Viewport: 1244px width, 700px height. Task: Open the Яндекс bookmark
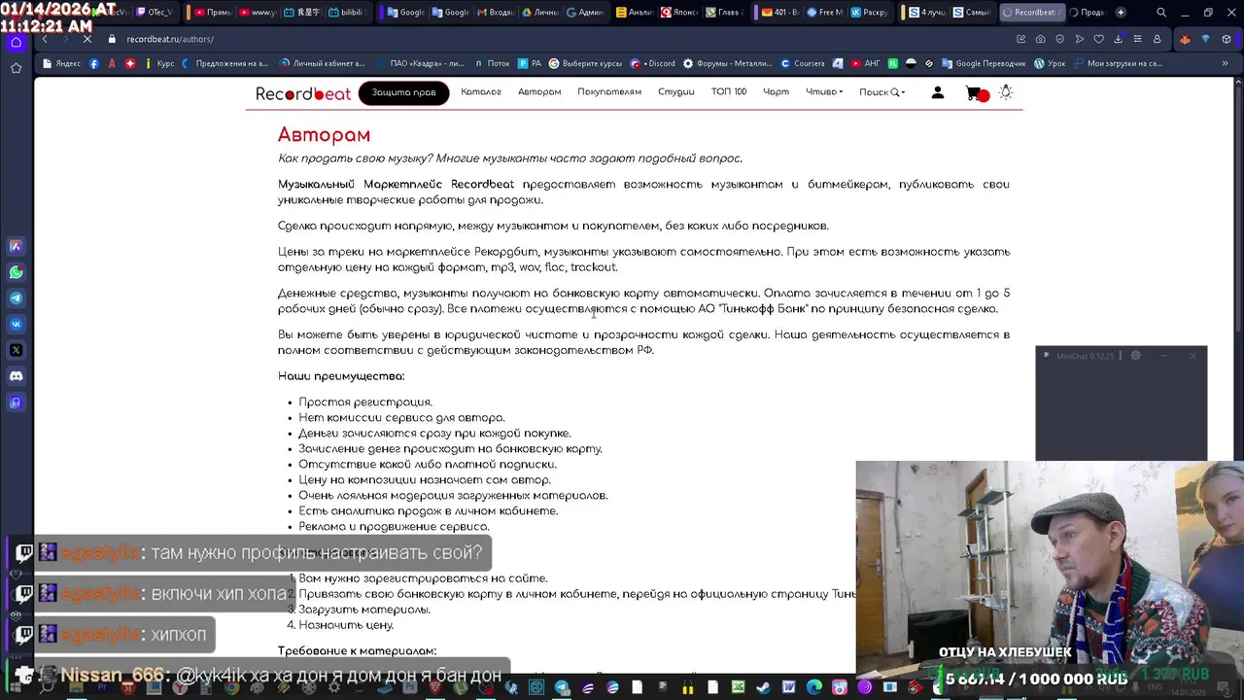pos(61,63)
